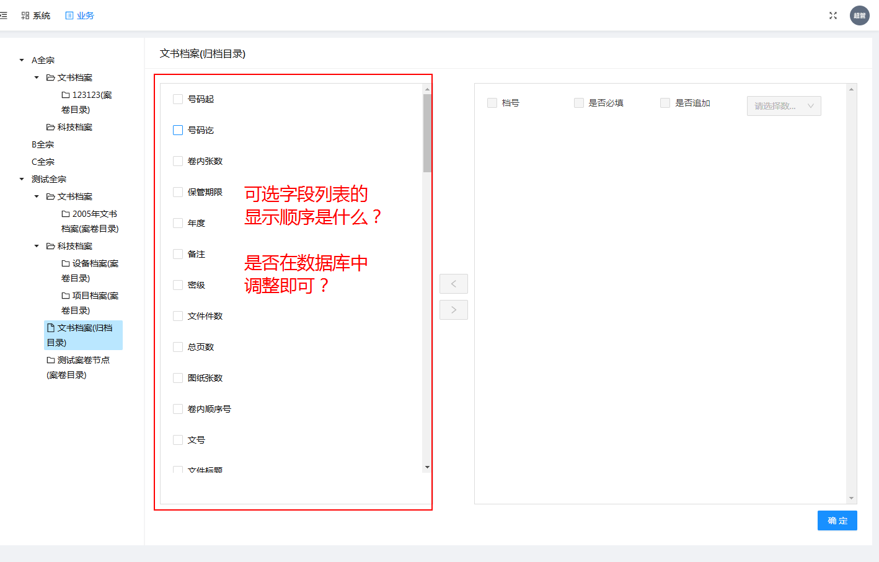Click right panel scroll-down arrow
This screenshot has height=562, width=879.
coord(852,498)
